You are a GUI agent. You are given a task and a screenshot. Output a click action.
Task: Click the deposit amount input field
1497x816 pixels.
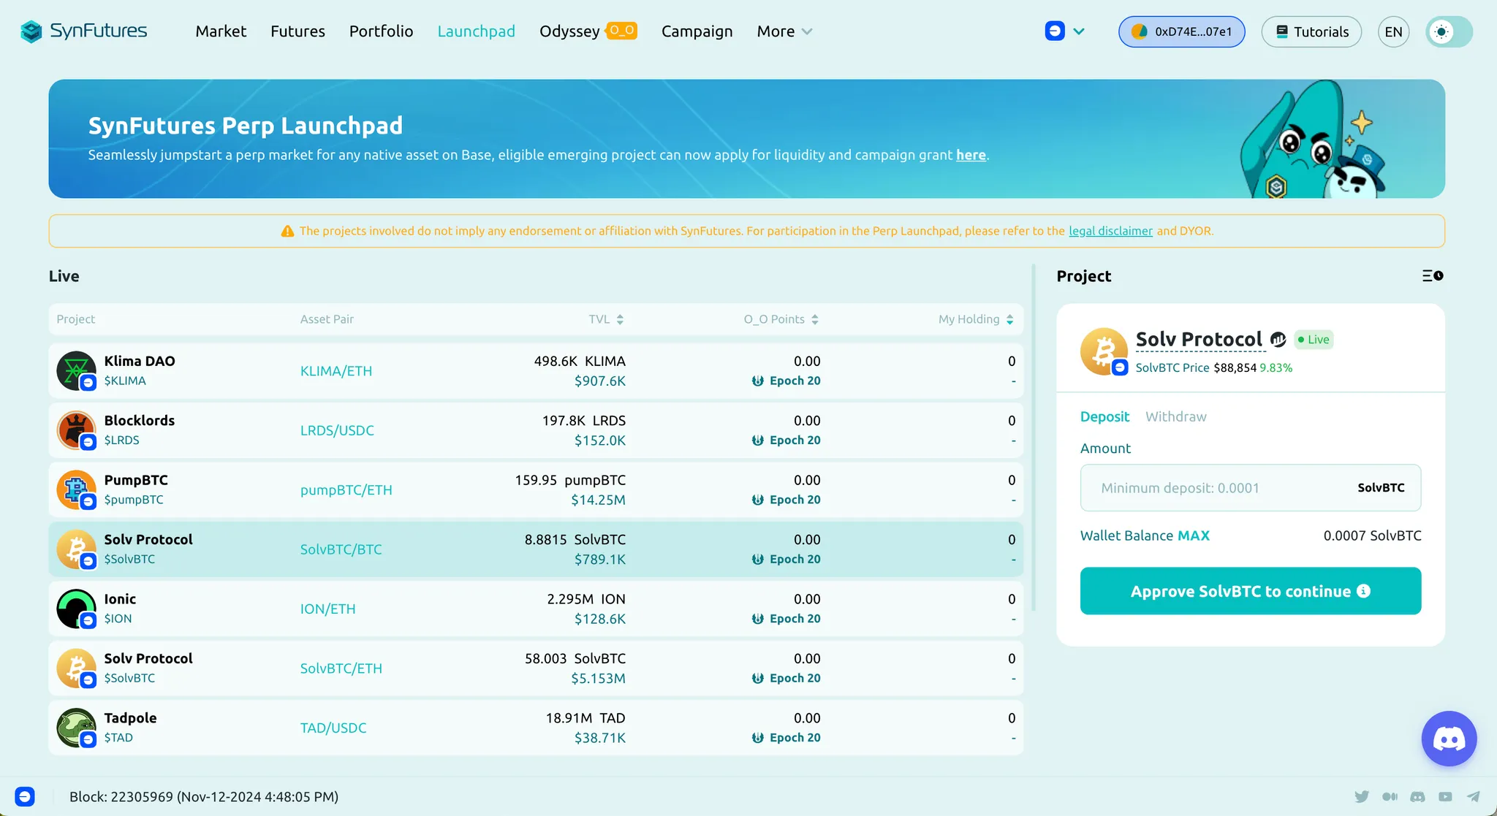click(x=1213, y=488)
